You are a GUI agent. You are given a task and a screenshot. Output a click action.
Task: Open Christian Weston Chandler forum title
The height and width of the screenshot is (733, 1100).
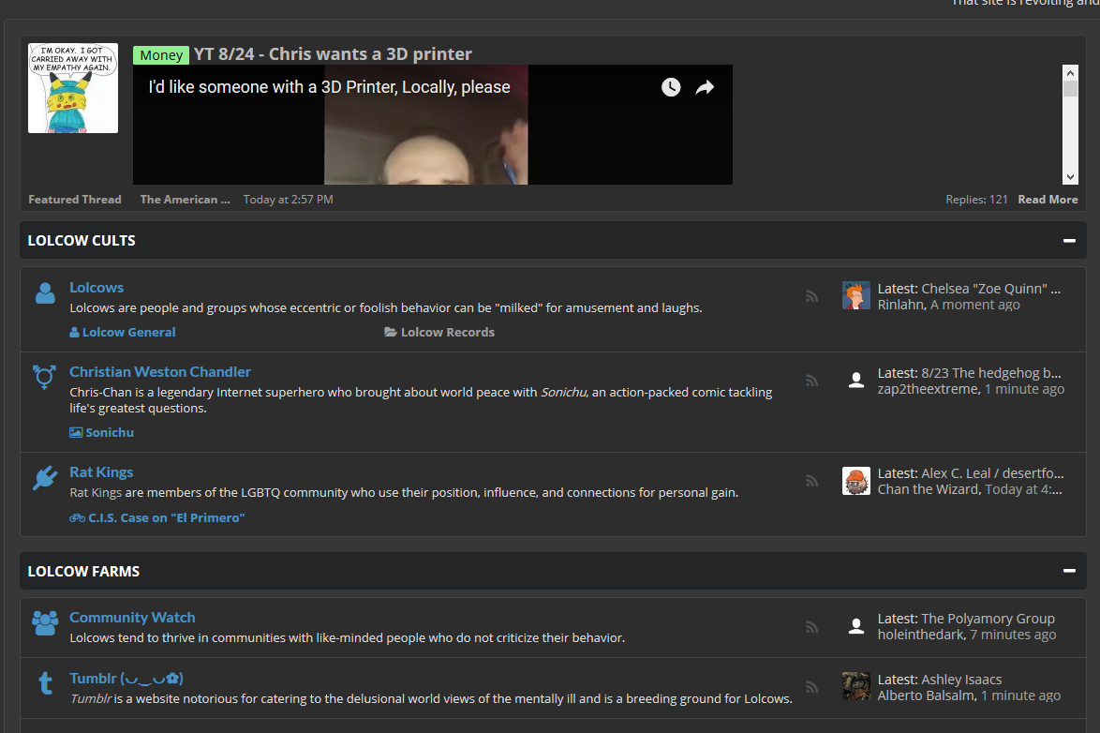[x=160, y=371]
